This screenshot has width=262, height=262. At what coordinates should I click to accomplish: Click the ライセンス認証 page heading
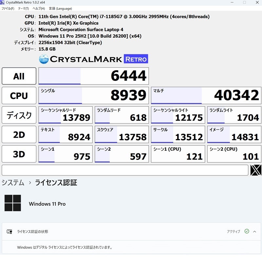pos(56,183)
